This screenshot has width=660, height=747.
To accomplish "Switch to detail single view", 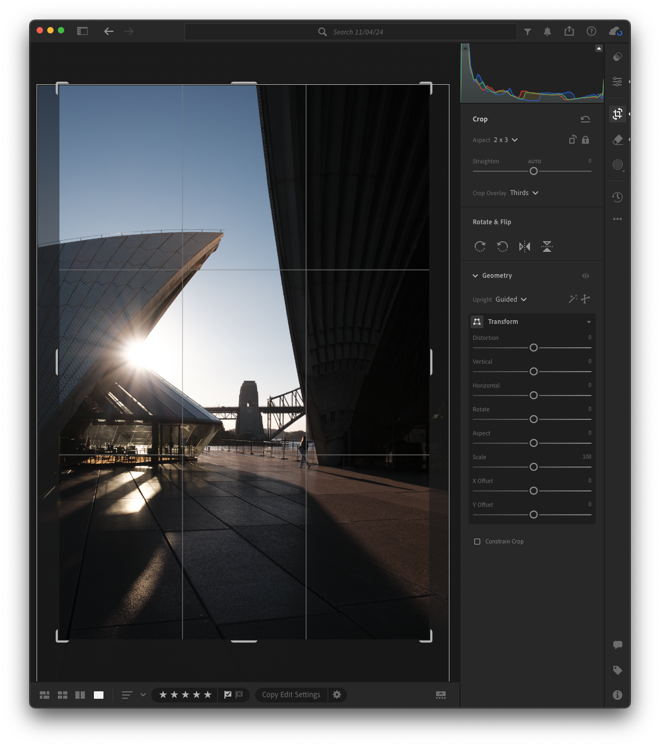I will (x=99, y=695).
